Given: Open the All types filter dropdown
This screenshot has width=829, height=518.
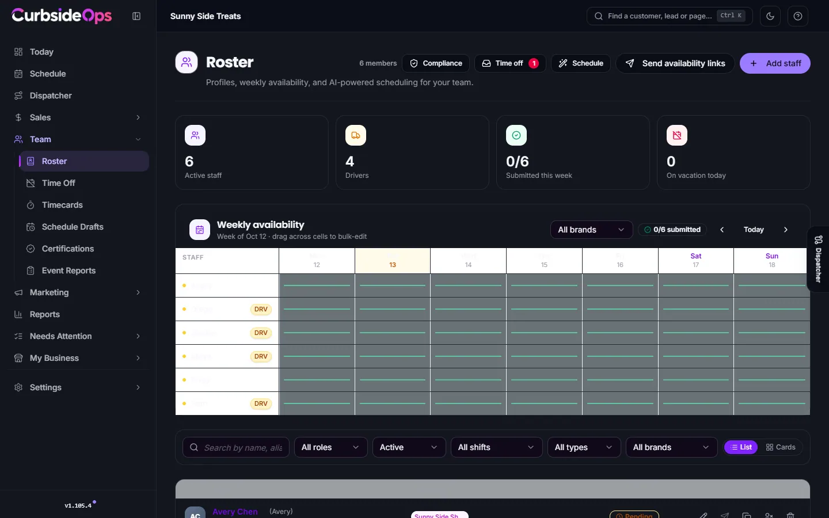Looking at the screenshot, I should [x=584, y=447].
